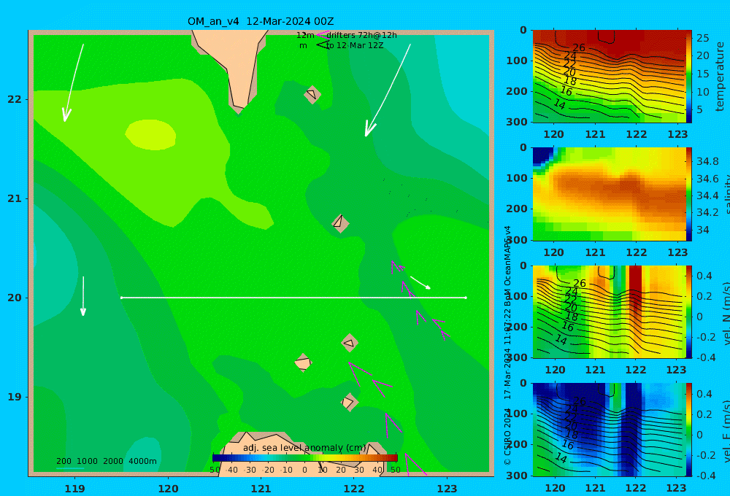Open the northward velocity section panel
The image size is (730, 496).
[x=609, y=311]
